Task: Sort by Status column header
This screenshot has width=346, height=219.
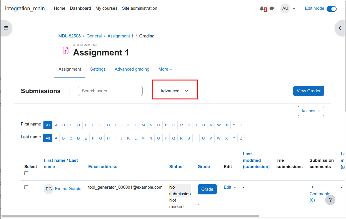Action: (x=176, y=167)
